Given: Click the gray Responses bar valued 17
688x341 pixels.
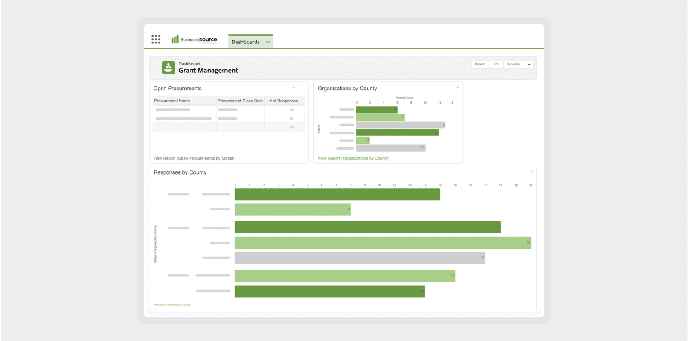Looking at the screenshot, I should [360, 258].
